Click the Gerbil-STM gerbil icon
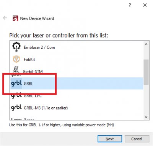This screenshot has height=146, width=153. (16, 71)
